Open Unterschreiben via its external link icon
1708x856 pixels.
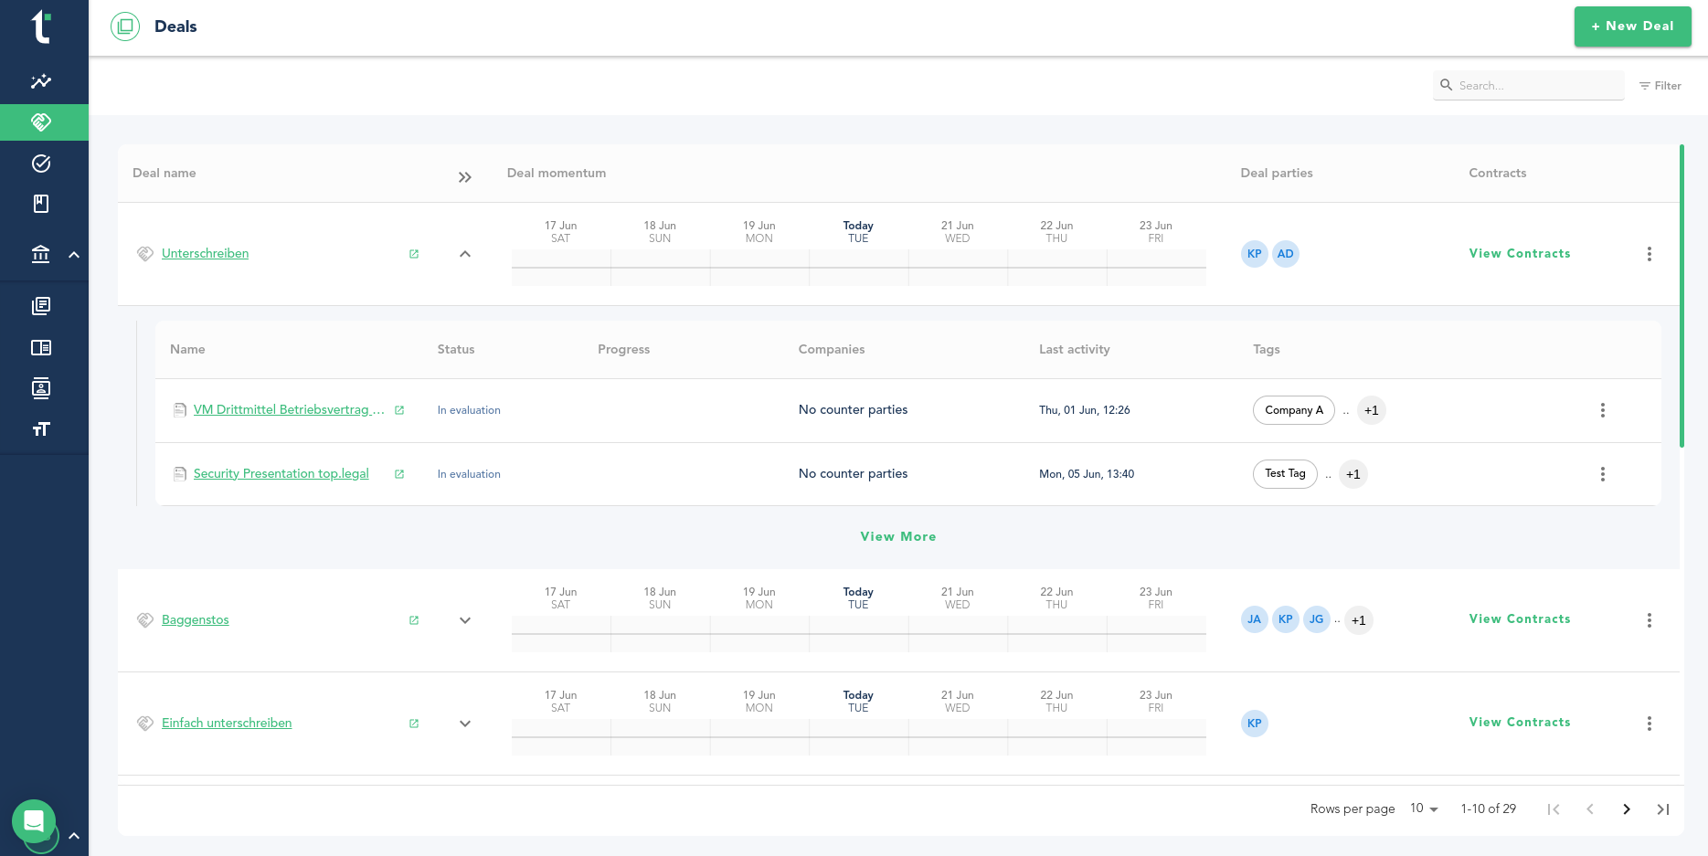(x=414, y=253)
